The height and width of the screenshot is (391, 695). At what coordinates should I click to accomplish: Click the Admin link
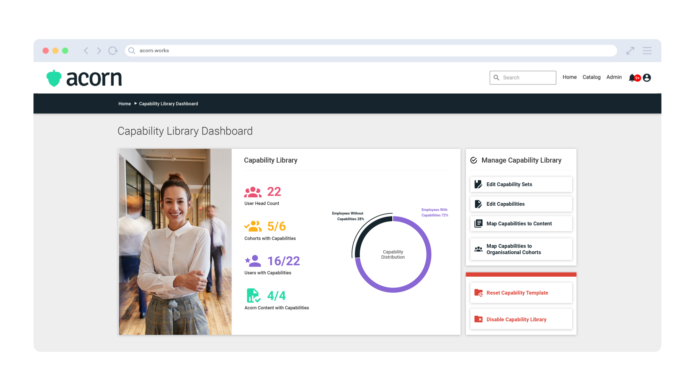click(x=614, y=78)
